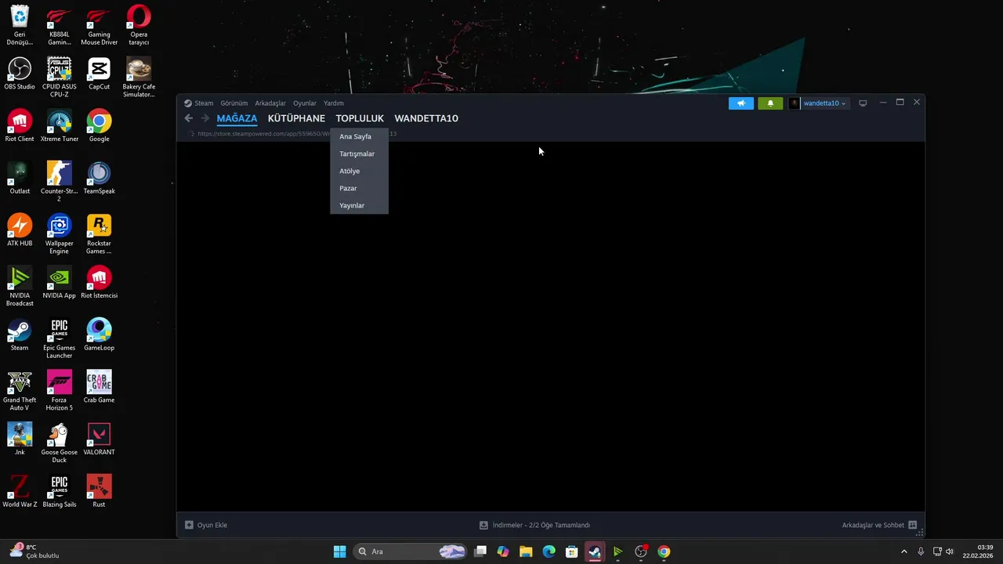
Task: Select the ATK HUB desktop icon
Action: coord(20,230)
